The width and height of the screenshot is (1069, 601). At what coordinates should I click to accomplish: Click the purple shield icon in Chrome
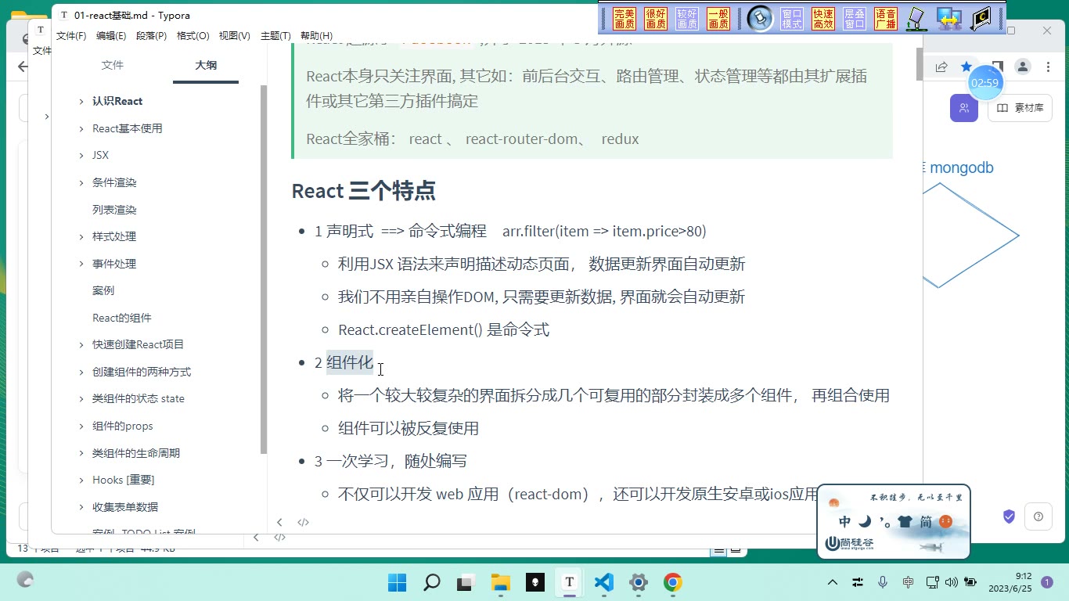click(1009, 516)
